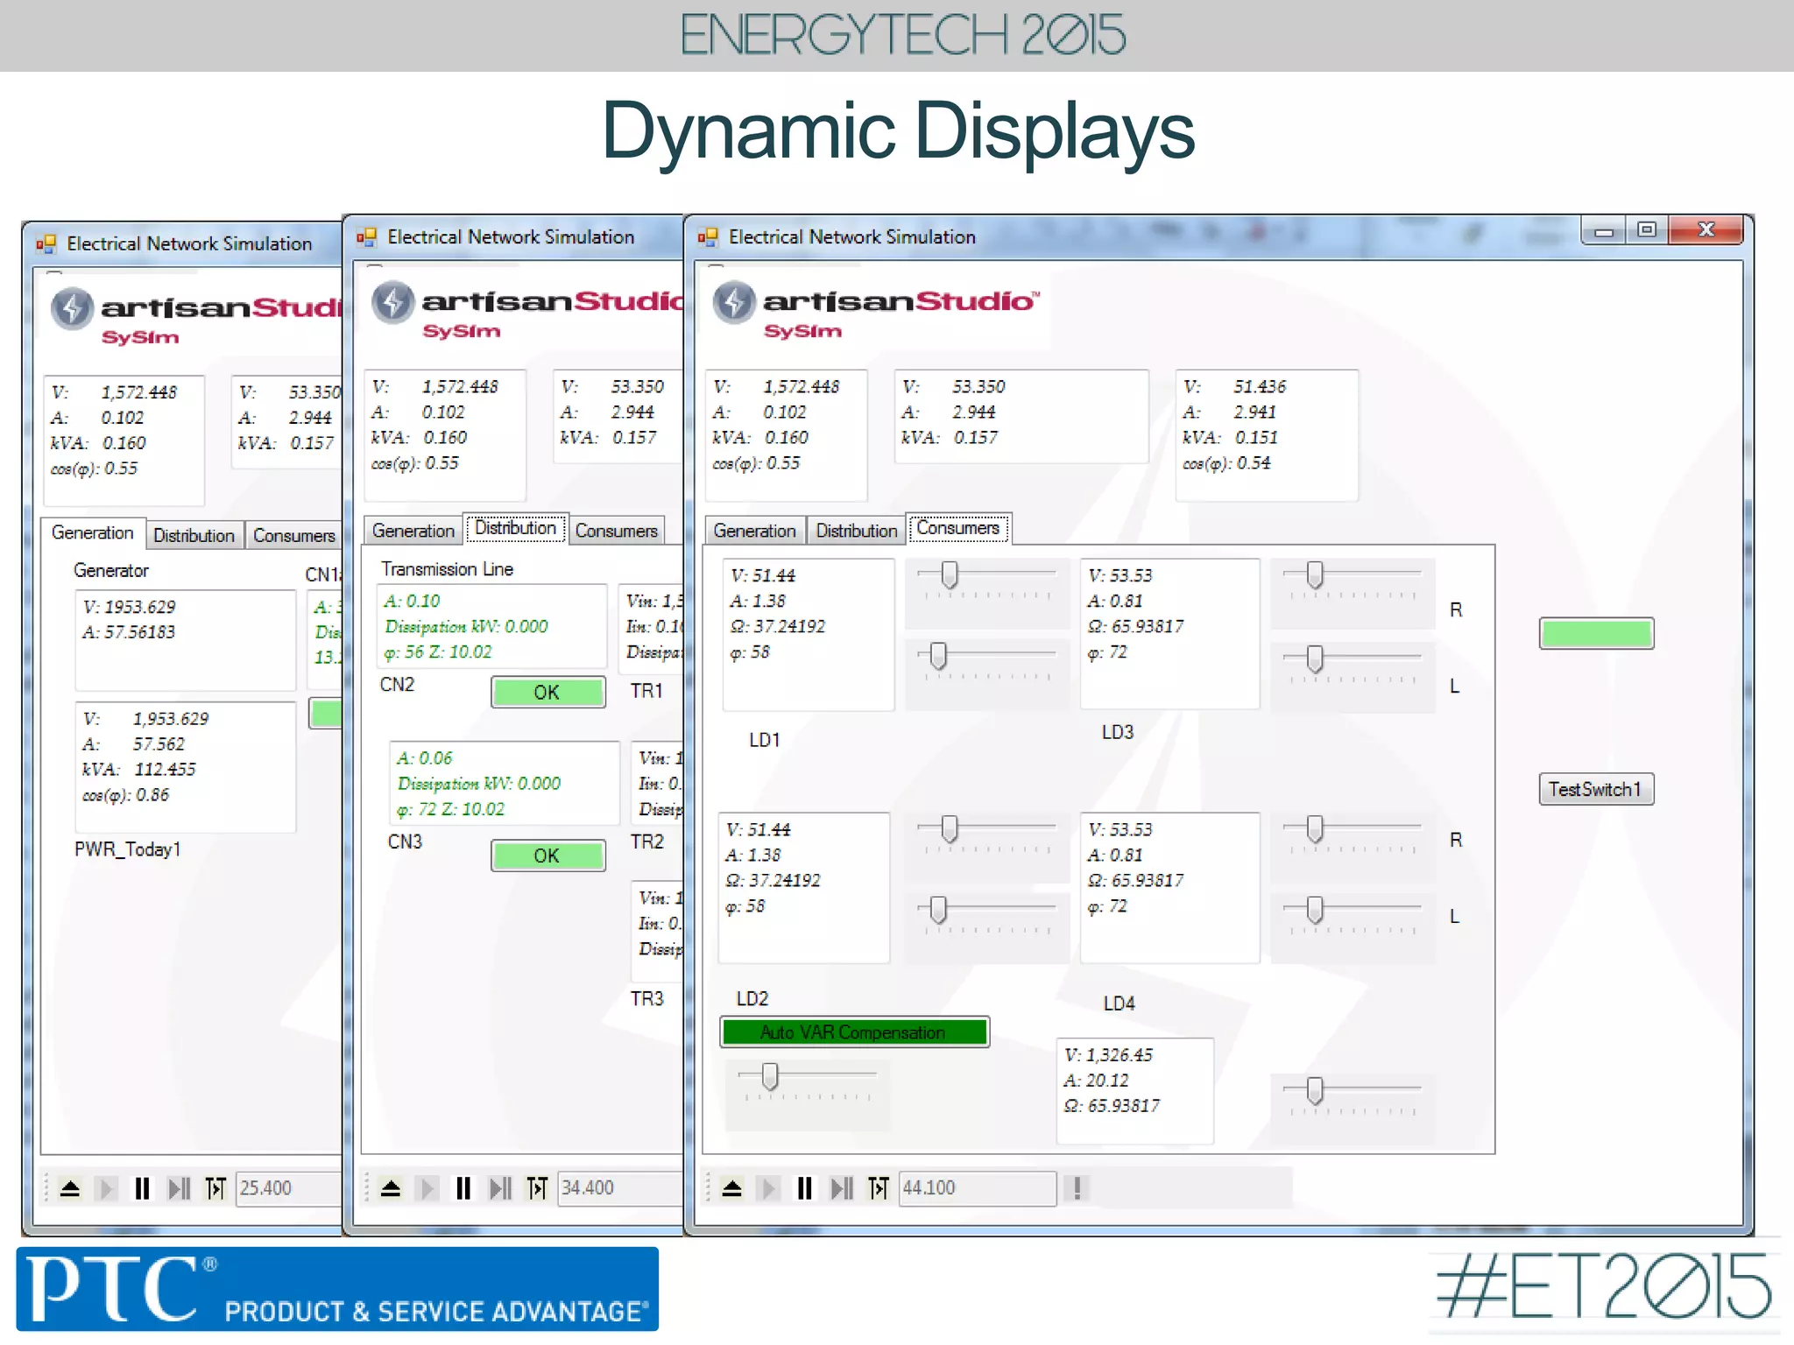The image size is (1794, 1345).
Task: Click the kVA: 112.455 reading in the left window
Action: coord(138,770)
